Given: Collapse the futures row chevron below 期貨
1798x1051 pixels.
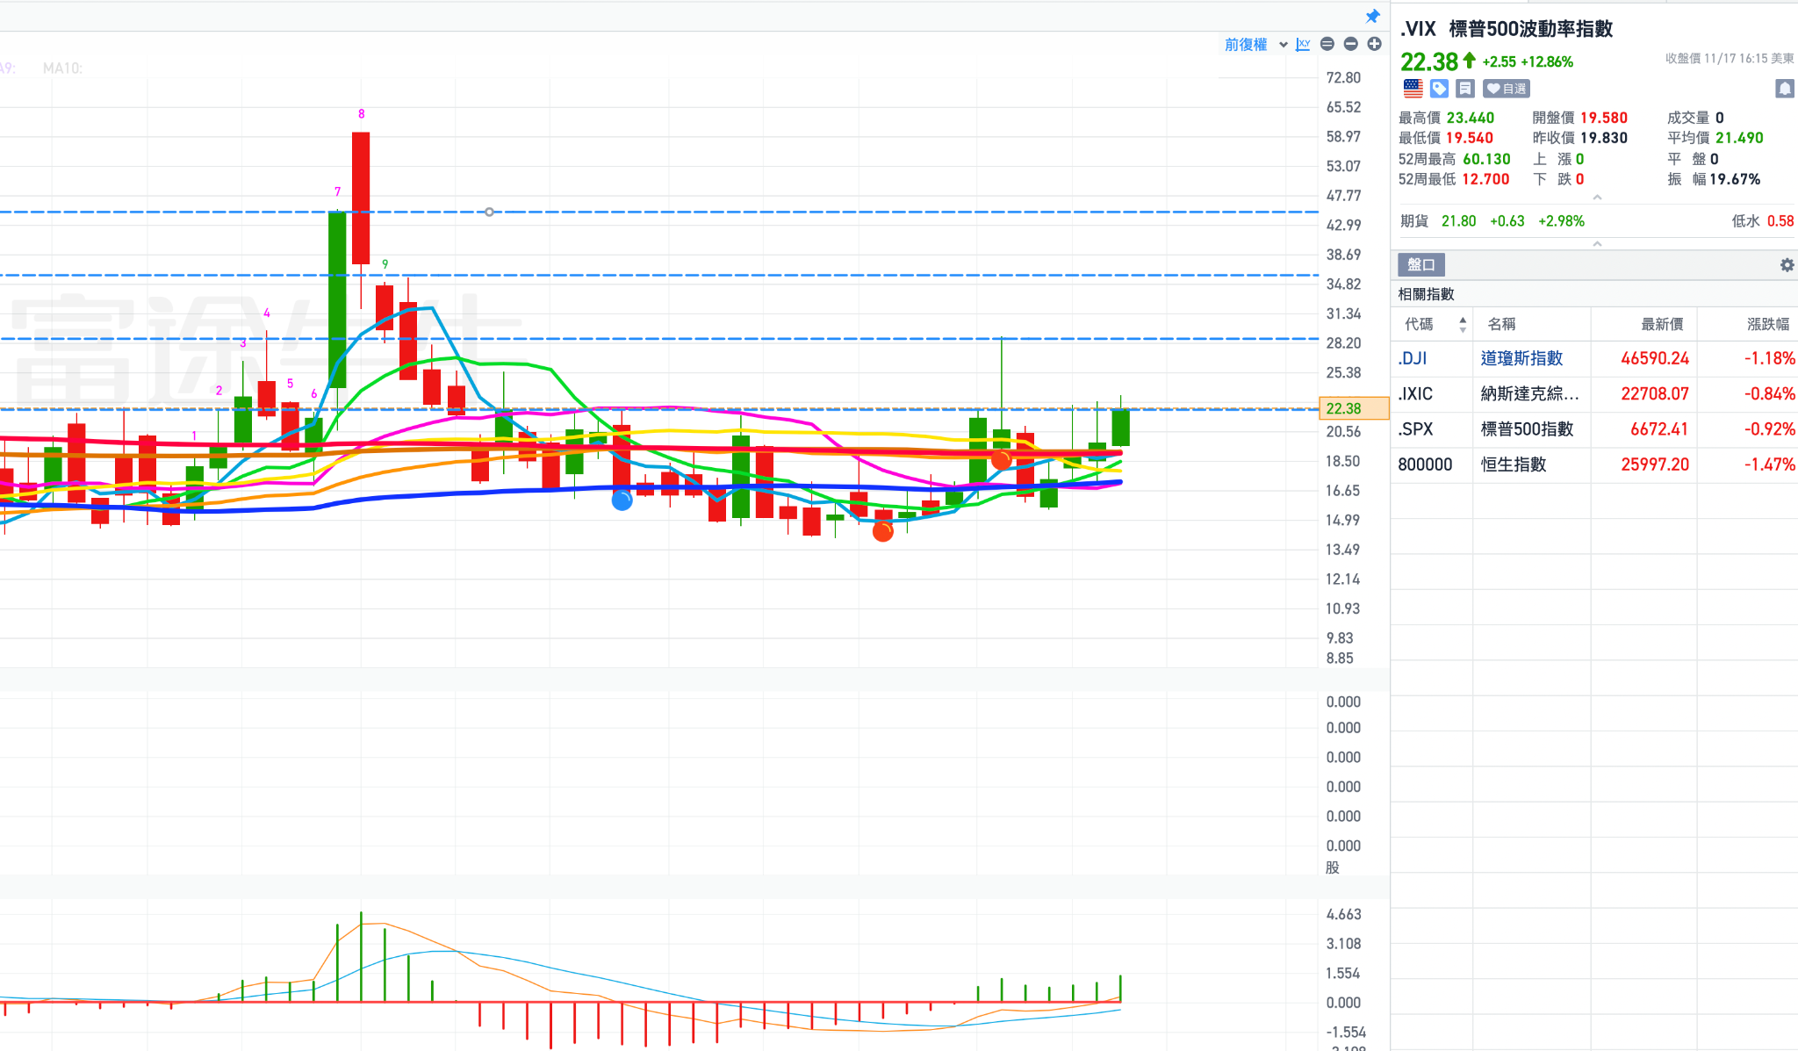Looking at the screenshot, I should click(1597, 243).
